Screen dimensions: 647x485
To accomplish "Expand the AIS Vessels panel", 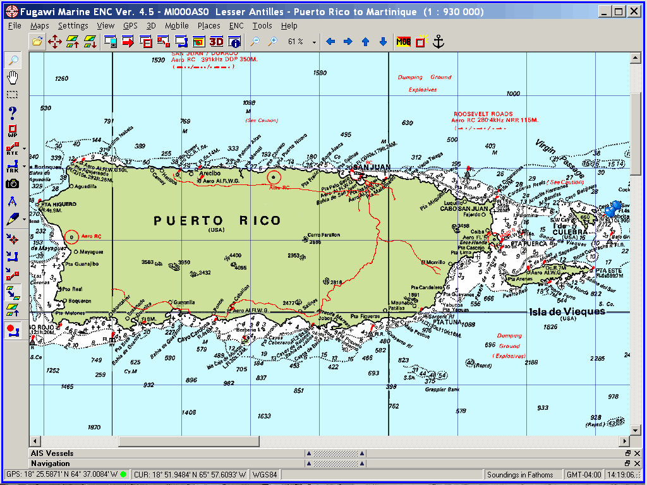I will (x=335, y=453).
